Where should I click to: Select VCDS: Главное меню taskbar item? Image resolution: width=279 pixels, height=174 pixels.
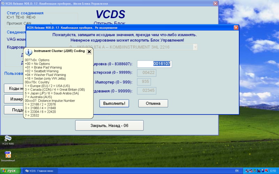pos(40,171)
